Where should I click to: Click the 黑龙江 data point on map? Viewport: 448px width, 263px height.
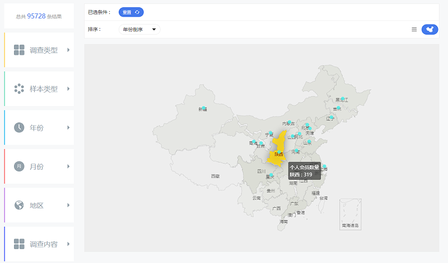(x=343, y=99)
